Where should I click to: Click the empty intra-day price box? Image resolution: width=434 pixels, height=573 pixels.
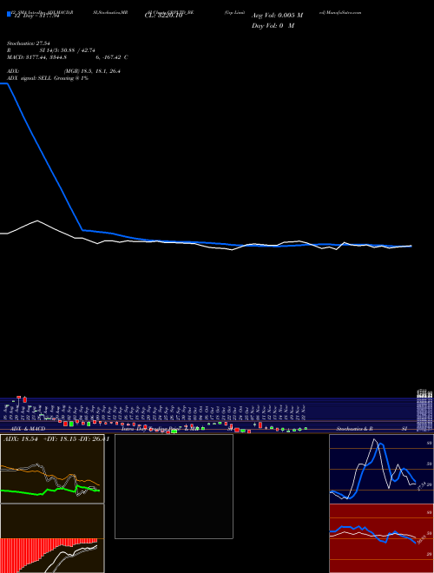point(174,486)
